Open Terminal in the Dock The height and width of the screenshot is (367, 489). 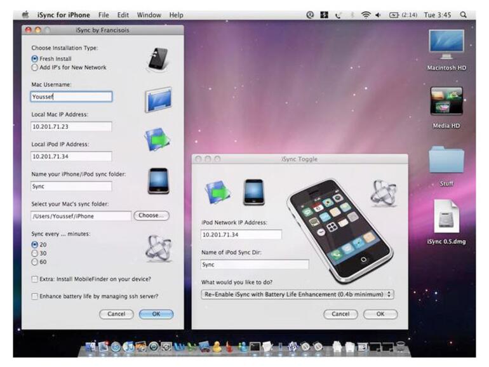point(255,347)
